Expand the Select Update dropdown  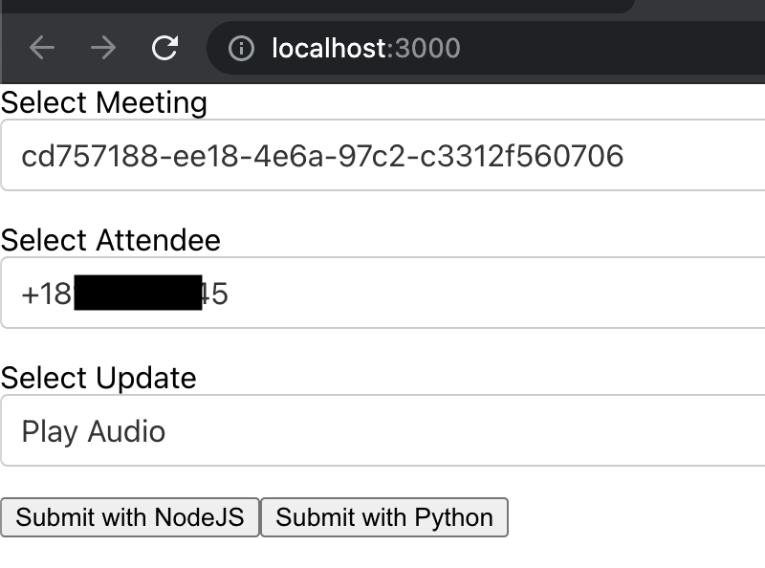click(383, 430)
